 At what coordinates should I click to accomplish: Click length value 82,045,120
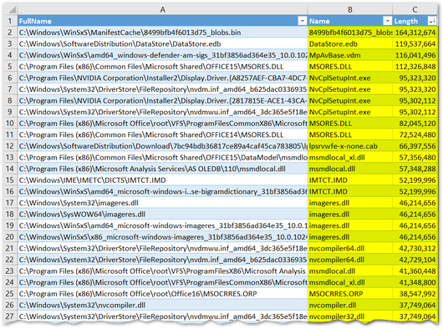pos(415,124)
